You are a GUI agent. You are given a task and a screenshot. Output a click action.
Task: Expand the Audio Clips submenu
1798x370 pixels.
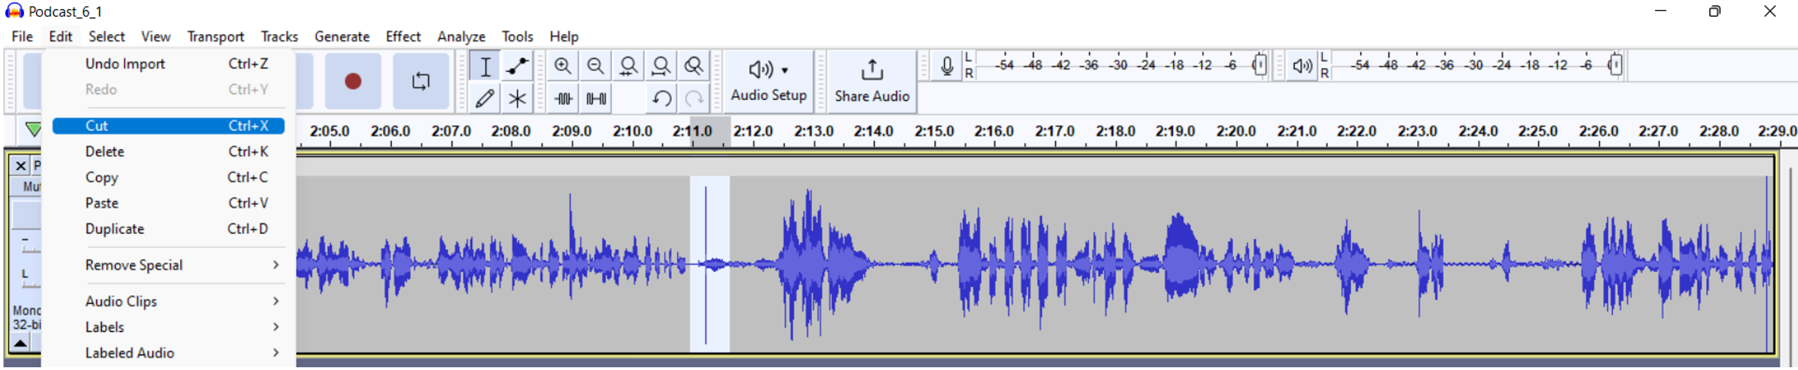[168, 302]
